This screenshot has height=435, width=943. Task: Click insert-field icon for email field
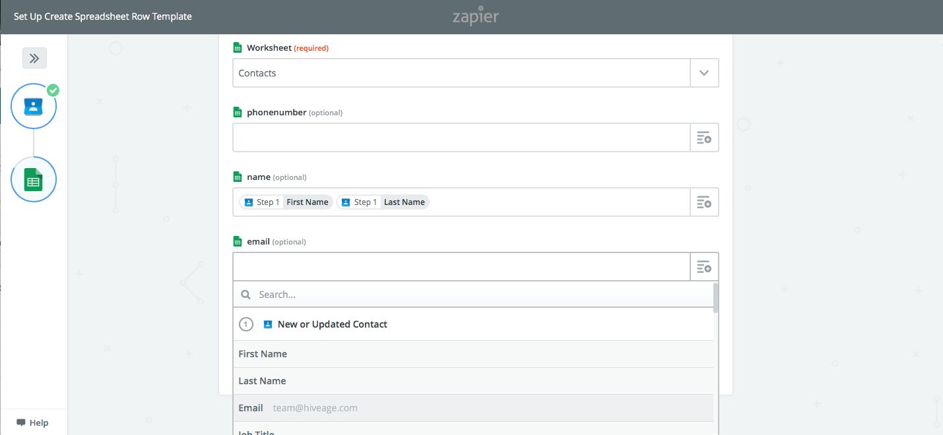704,267
